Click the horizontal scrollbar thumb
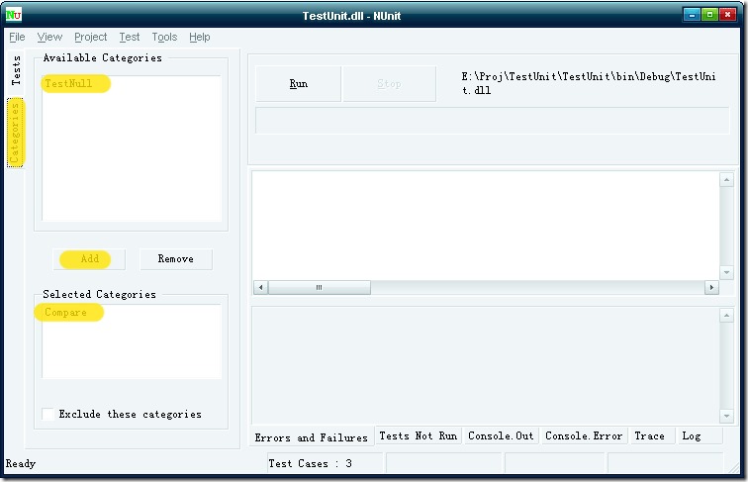748x482 pixels. tap(320, 287)
